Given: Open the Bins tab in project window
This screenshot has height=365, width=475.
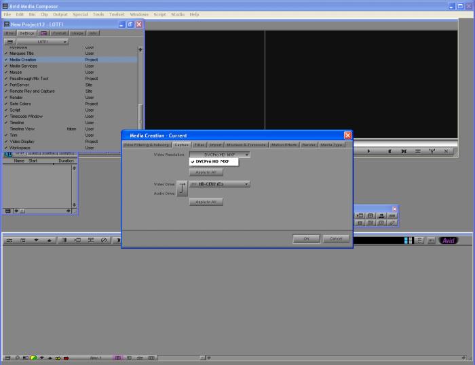Looking at the screenshot, I should coord(9,33).
